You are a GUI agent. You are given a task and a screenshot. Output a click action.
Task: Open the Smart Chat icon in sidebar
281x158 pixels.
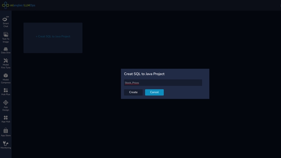(6, 19)
